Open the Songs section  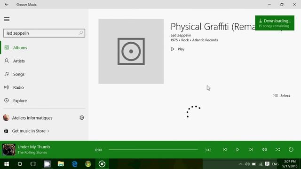pos(44,74)
